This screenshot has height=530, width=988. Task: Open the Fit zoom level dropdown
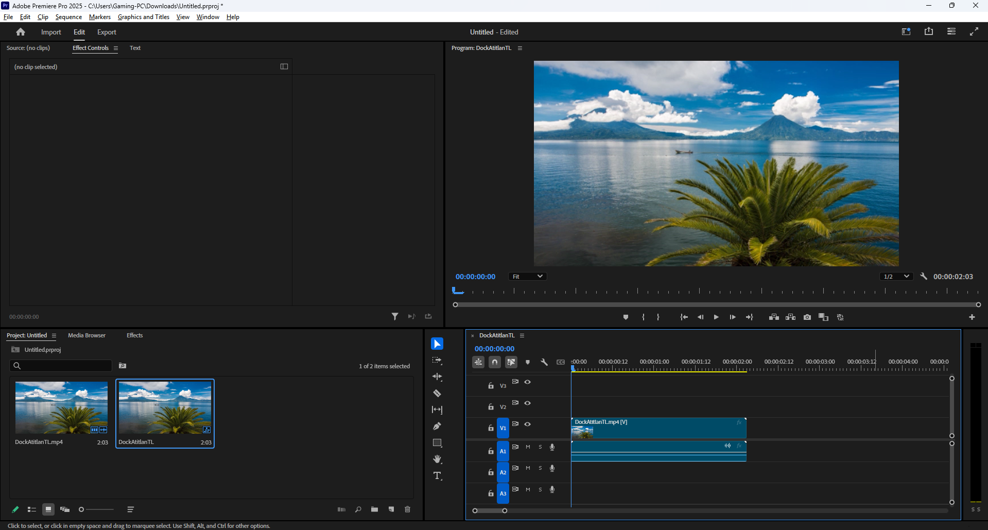click(527, 277)
